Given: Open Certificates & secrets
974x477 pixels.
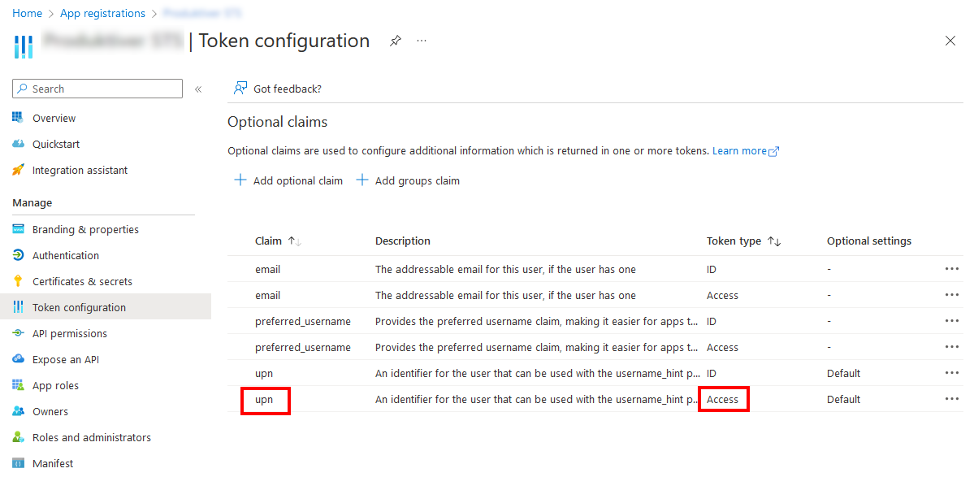Looking at the screenshot, I should coord(82,281).
